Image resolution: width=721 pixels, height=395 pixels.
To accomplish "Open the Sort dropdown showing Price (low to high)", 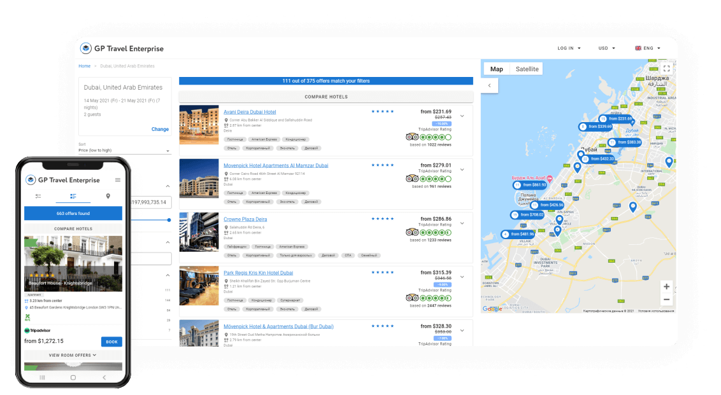I will click(125, 150).
